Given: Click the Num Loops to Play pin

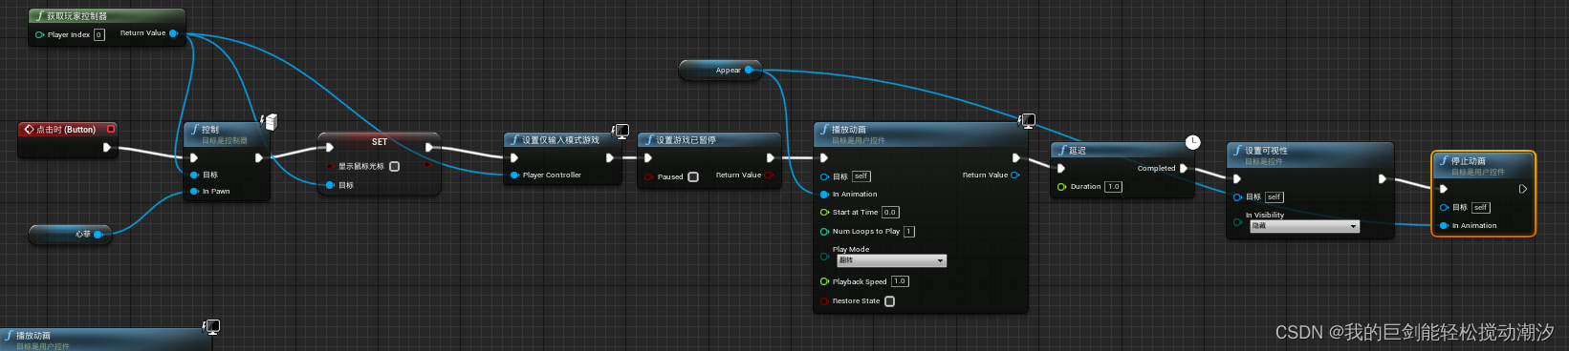Looking at the screenshot, I should pyautogui.click(x=824, y=231).
